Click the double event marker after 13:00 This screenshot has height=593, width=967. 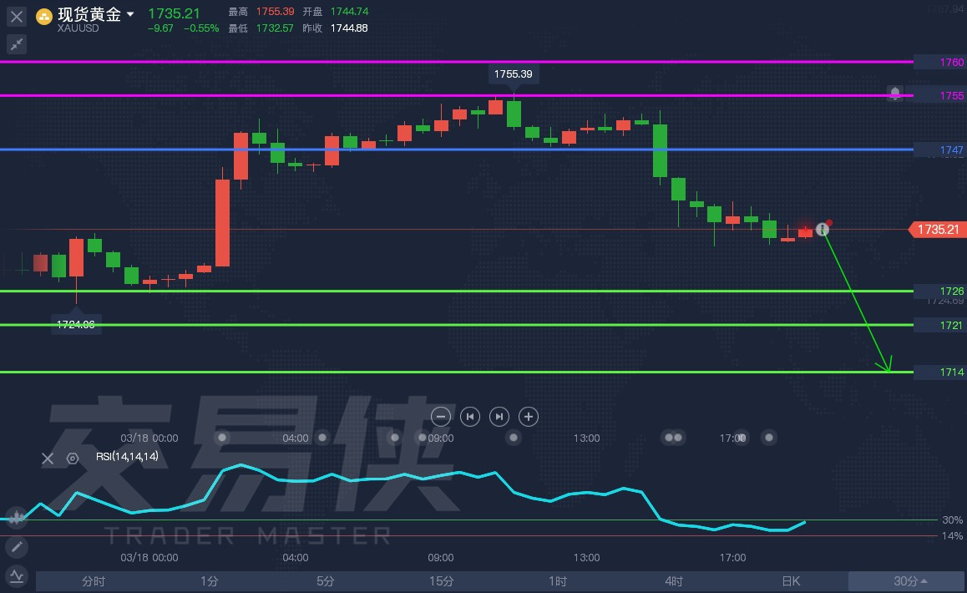[673, 438]
